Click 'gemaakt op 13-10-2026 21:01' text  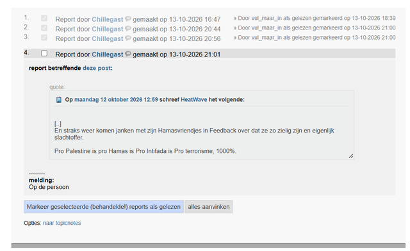coord(177,54)
